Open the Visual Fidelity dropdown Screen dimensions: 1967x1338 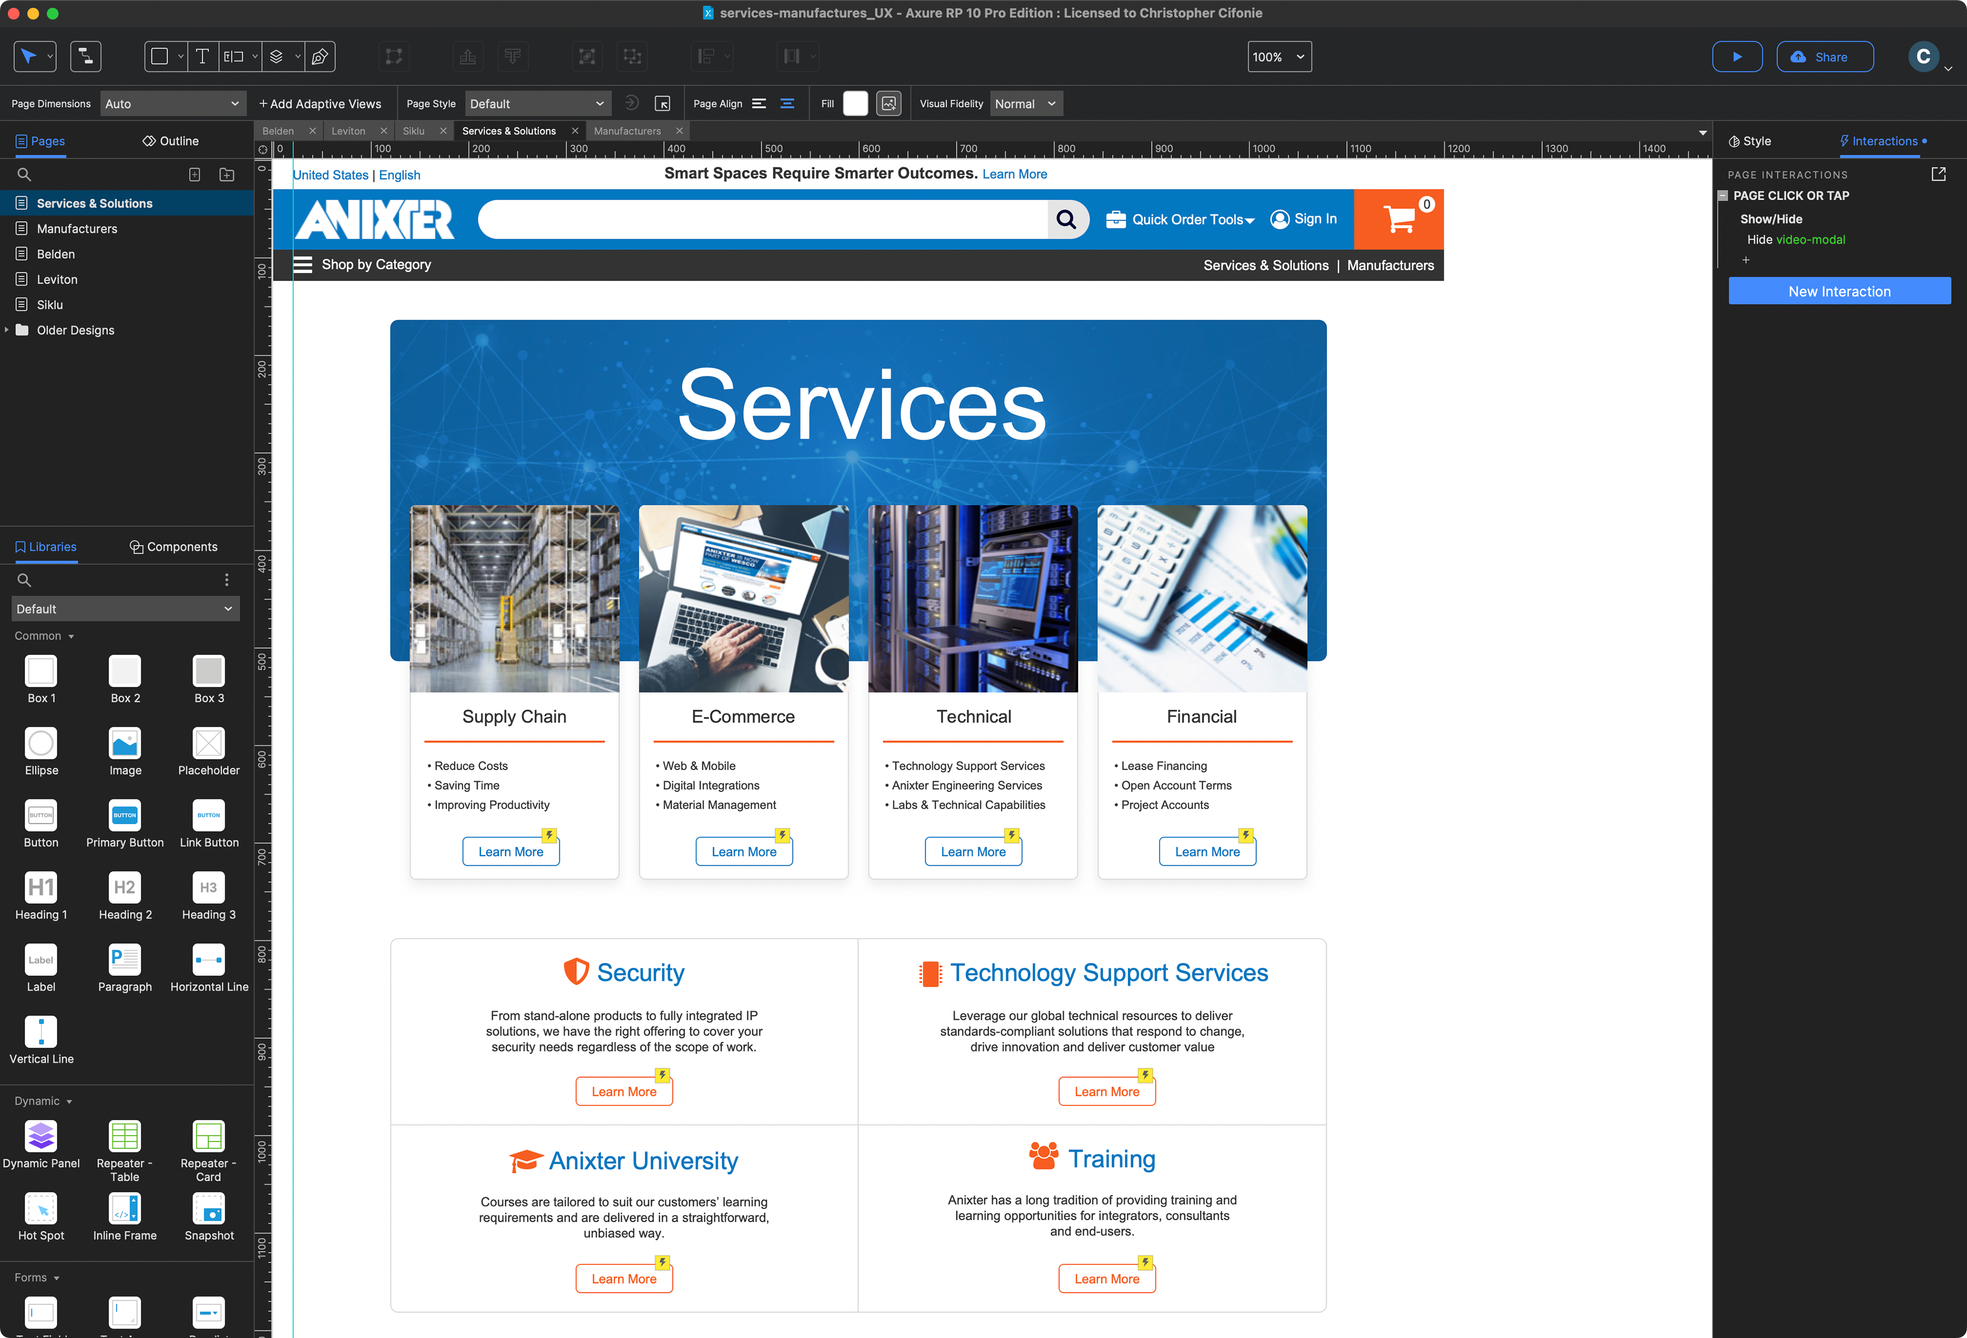click(1026, 104)
